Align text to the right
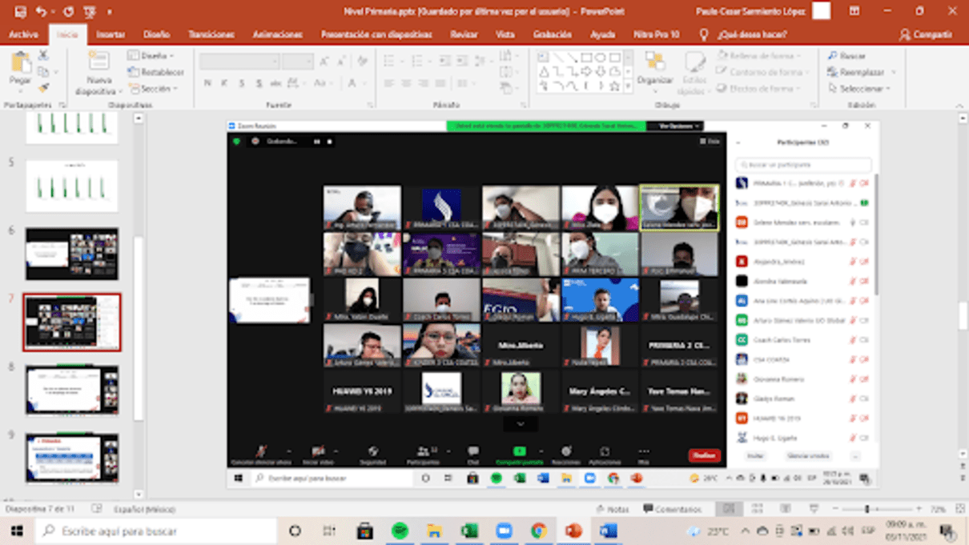The width and height of the screenshot is (969, 545). (424, 83)
